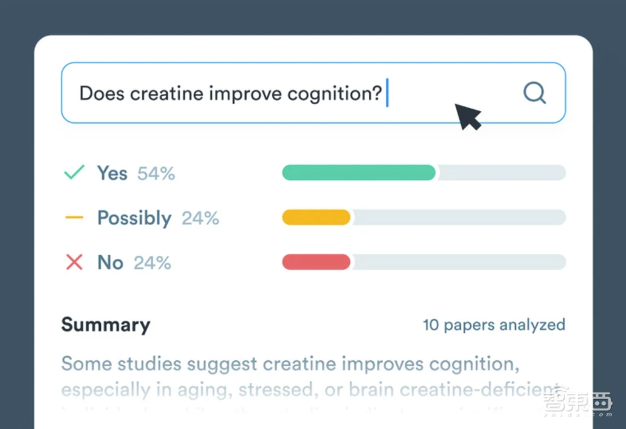Click the "Summary" heading
This screenshot has height=429, width=626.
(106, 325)
